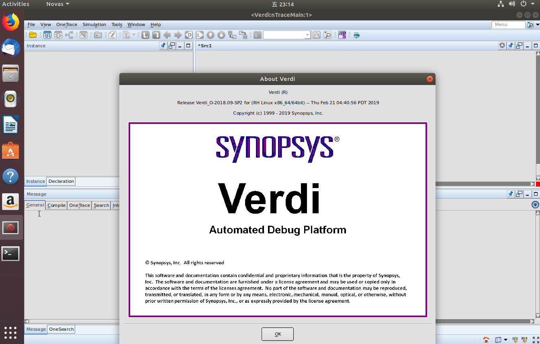Switch to the OneTrace message tab
This screenshot has width=540, height=344.
pos(80,205)
